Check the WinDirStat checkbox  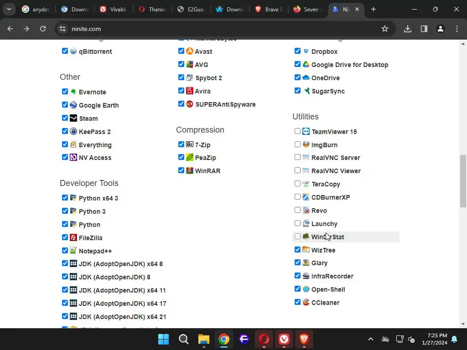click(x=297, y=237)
